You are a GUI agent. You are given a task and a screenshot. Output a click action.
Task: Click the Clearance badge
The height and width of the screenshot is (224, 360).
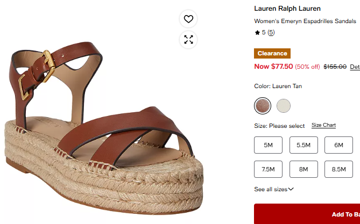click(x=272, y=53)
